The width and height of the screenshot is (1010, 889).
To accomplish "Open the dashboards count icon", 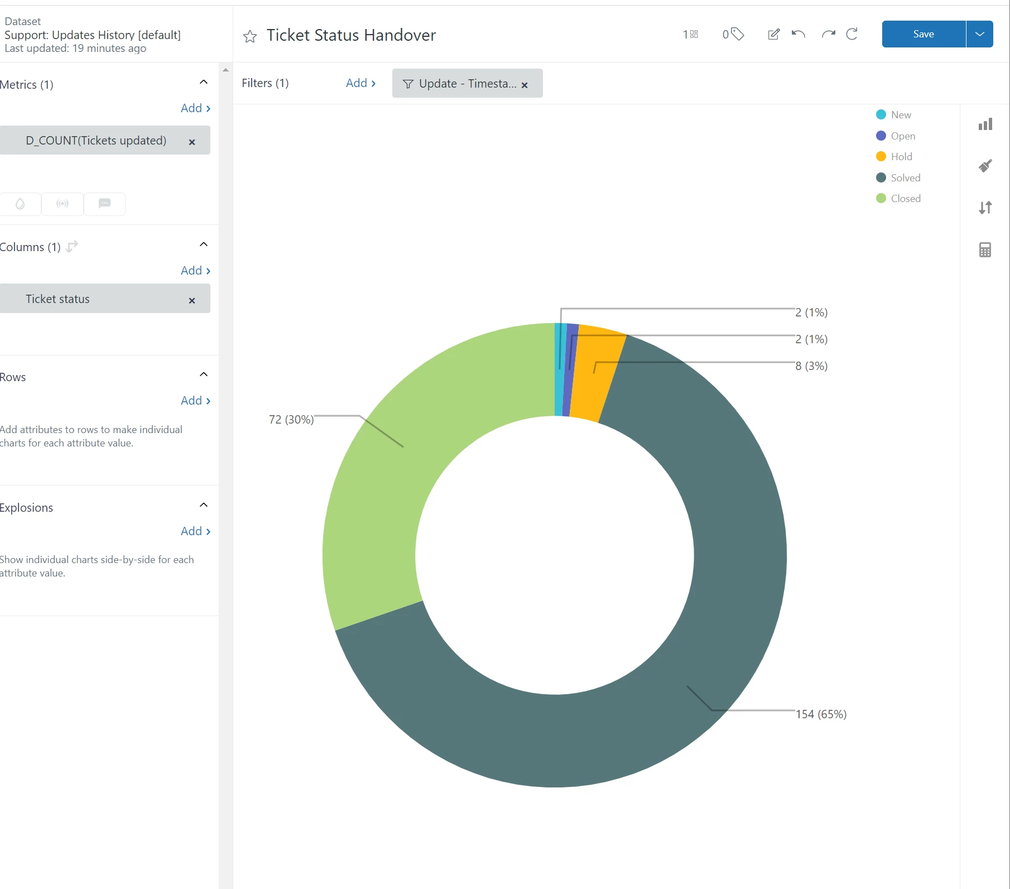I will pyautogui.click(x=690, y=35).
